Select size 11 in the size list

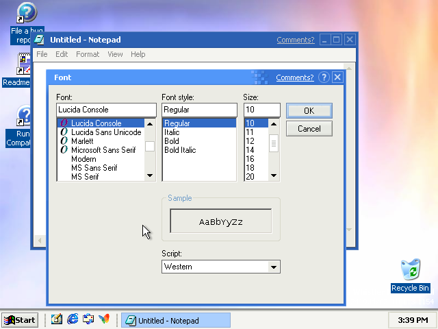click(x=257, y=132)
